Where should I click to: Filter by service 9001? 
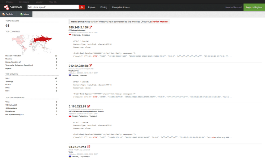[x=8, y=91]
